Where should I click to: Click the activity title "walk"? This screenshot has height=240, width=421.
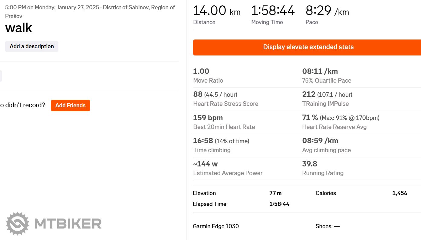[x=19, y=28]
